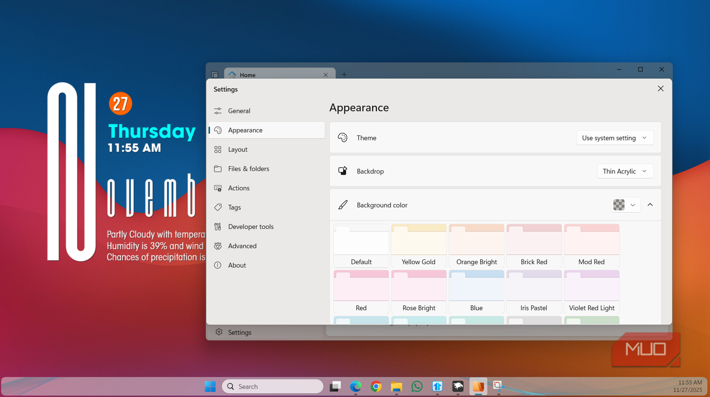Go to Files & folders settings

pos(266,169)
